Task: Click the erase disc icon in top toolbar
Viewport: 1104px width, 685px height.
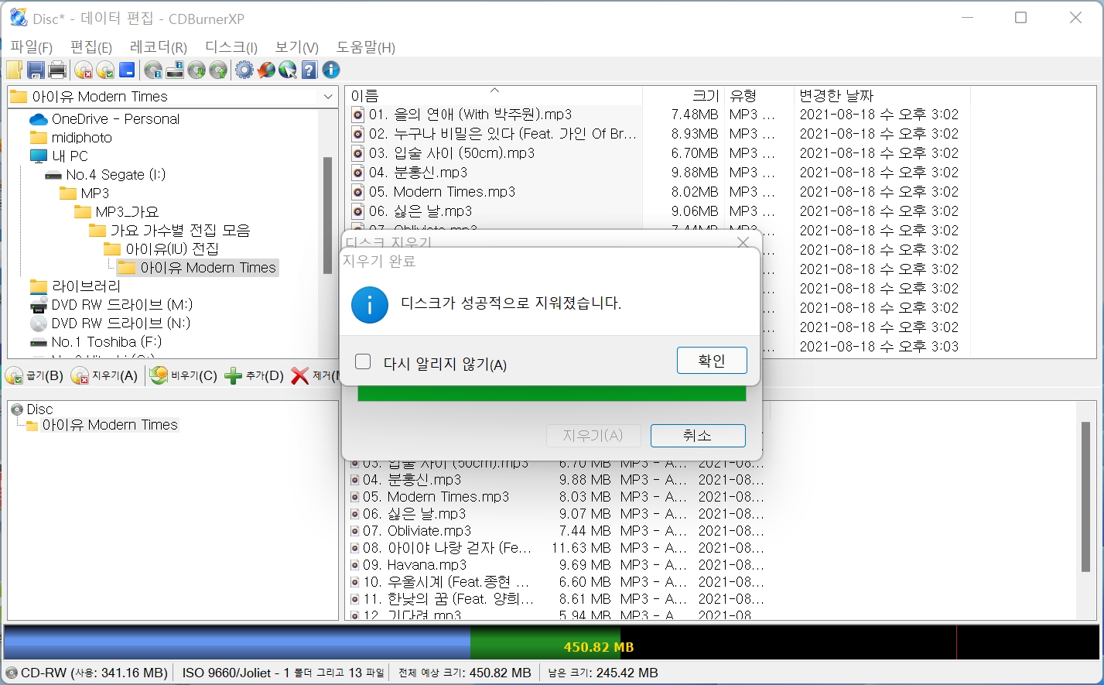Action: tap(84, 70)
